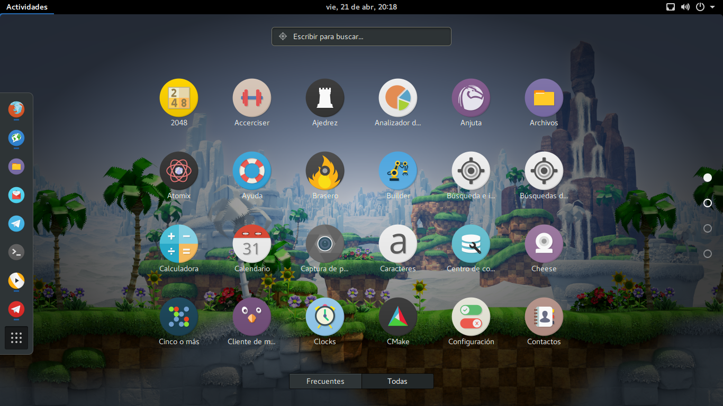Switch to the Todas tab

click(397, 381)
